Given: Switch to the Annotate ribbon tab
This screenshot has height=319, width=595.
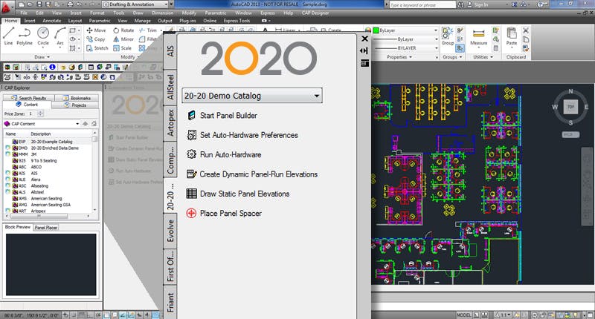Looking at the screenshot, I should 51,21.
